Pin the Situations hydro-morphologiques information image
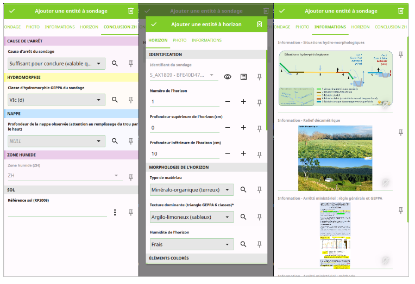 click(400, 55)
